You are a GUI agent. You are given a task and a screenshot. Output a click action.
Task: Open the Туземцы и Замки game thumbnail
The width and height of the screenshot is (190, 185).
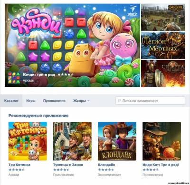(72, 141)
